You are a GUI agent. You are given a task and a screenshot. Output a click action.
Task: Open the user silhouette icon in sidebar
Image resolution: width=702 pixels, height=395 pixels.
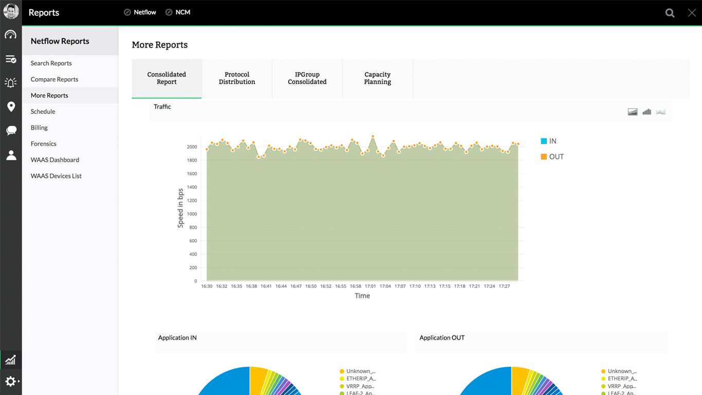11,155
